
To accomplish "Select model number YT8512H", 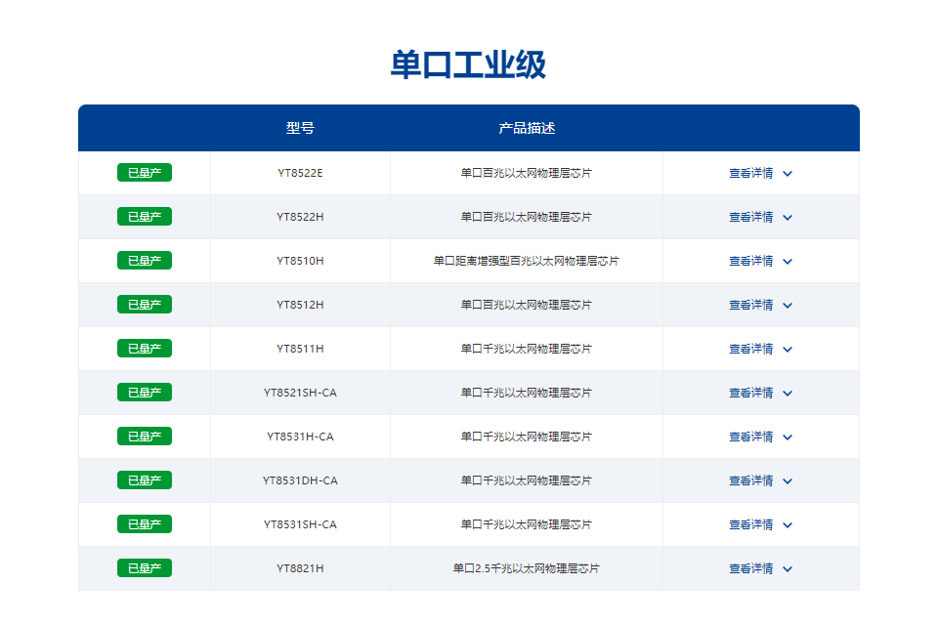I will coord(300,305).
